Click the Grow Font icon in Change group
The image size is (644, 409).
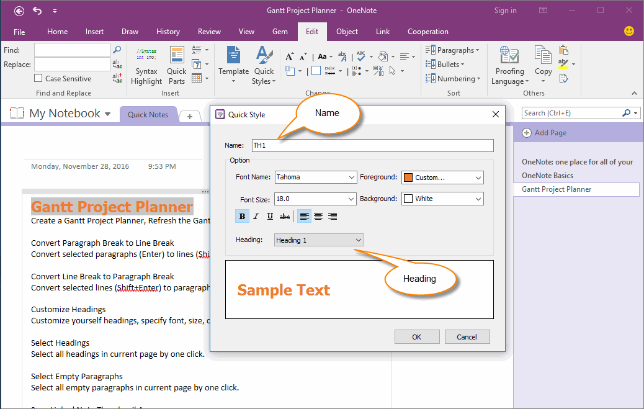pos(290,56)
